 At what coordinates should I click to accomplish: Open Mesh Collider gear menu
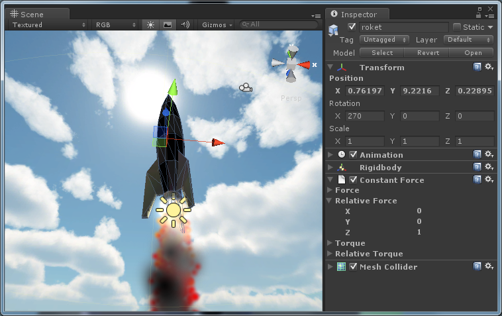pyautogui.click(x=489, y=266)
